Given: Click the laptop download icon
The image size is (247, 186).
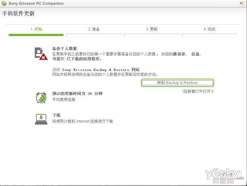Looking at the screenshot, I should point(41,119).
